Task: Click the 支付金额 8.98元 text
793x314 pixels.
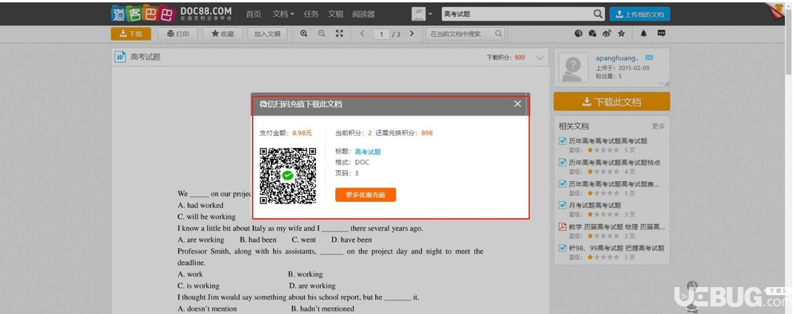Action: click(x=286, y=134)
